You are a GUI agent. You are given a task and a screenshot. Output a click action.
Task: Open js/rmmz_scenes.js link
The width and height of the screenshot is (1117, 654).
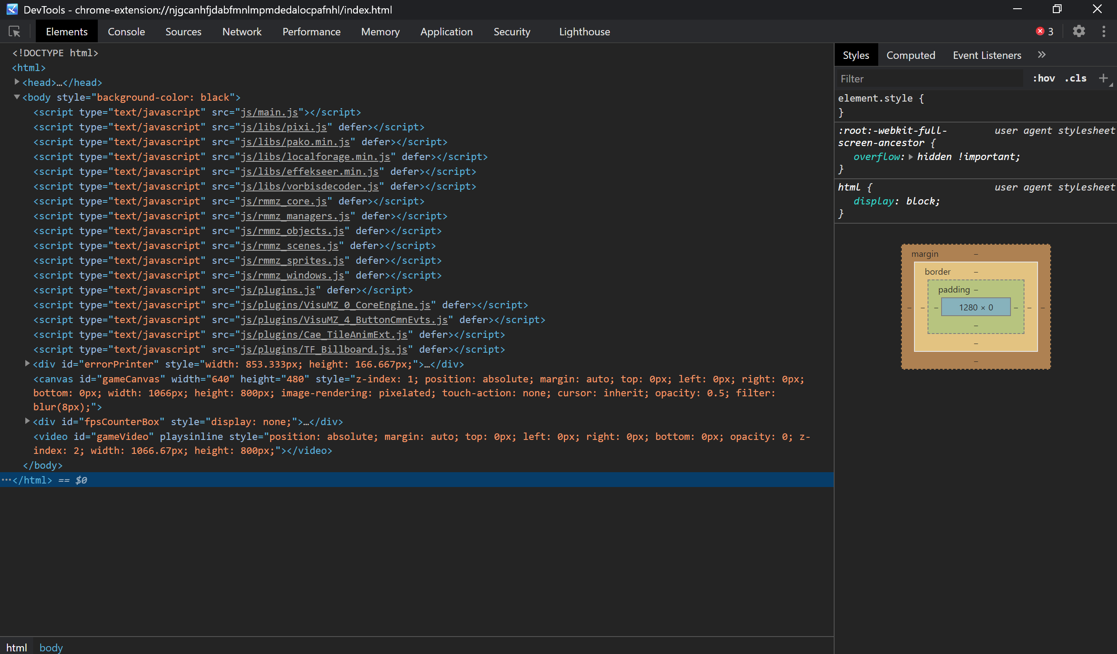pos(289,246)
